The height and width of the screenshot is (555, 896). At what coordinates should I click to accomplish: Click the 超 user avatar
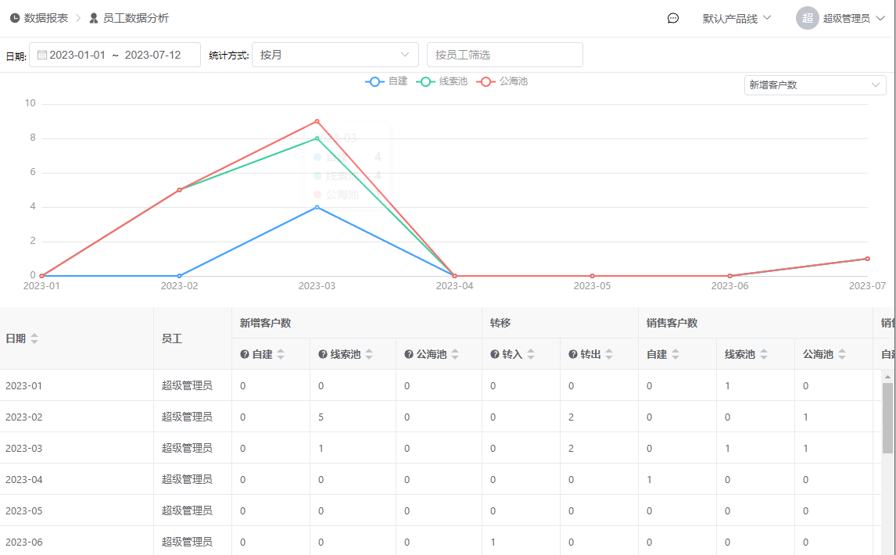(807, 18)
